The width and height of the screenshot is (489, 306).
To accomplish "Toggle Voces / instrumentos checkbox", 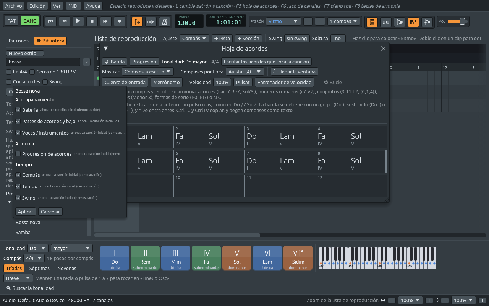I will click(18, 133).
